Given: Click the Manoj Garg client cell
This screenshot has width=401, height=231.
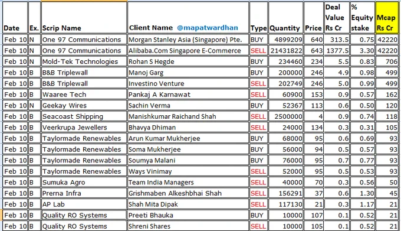Looking at the screenshot, I should [188, 73].
